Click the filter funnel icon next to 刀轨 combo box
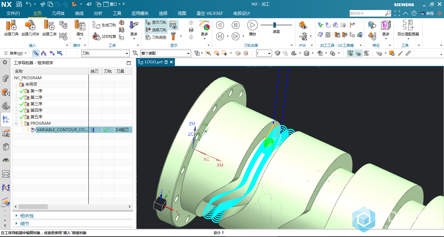 135,53
